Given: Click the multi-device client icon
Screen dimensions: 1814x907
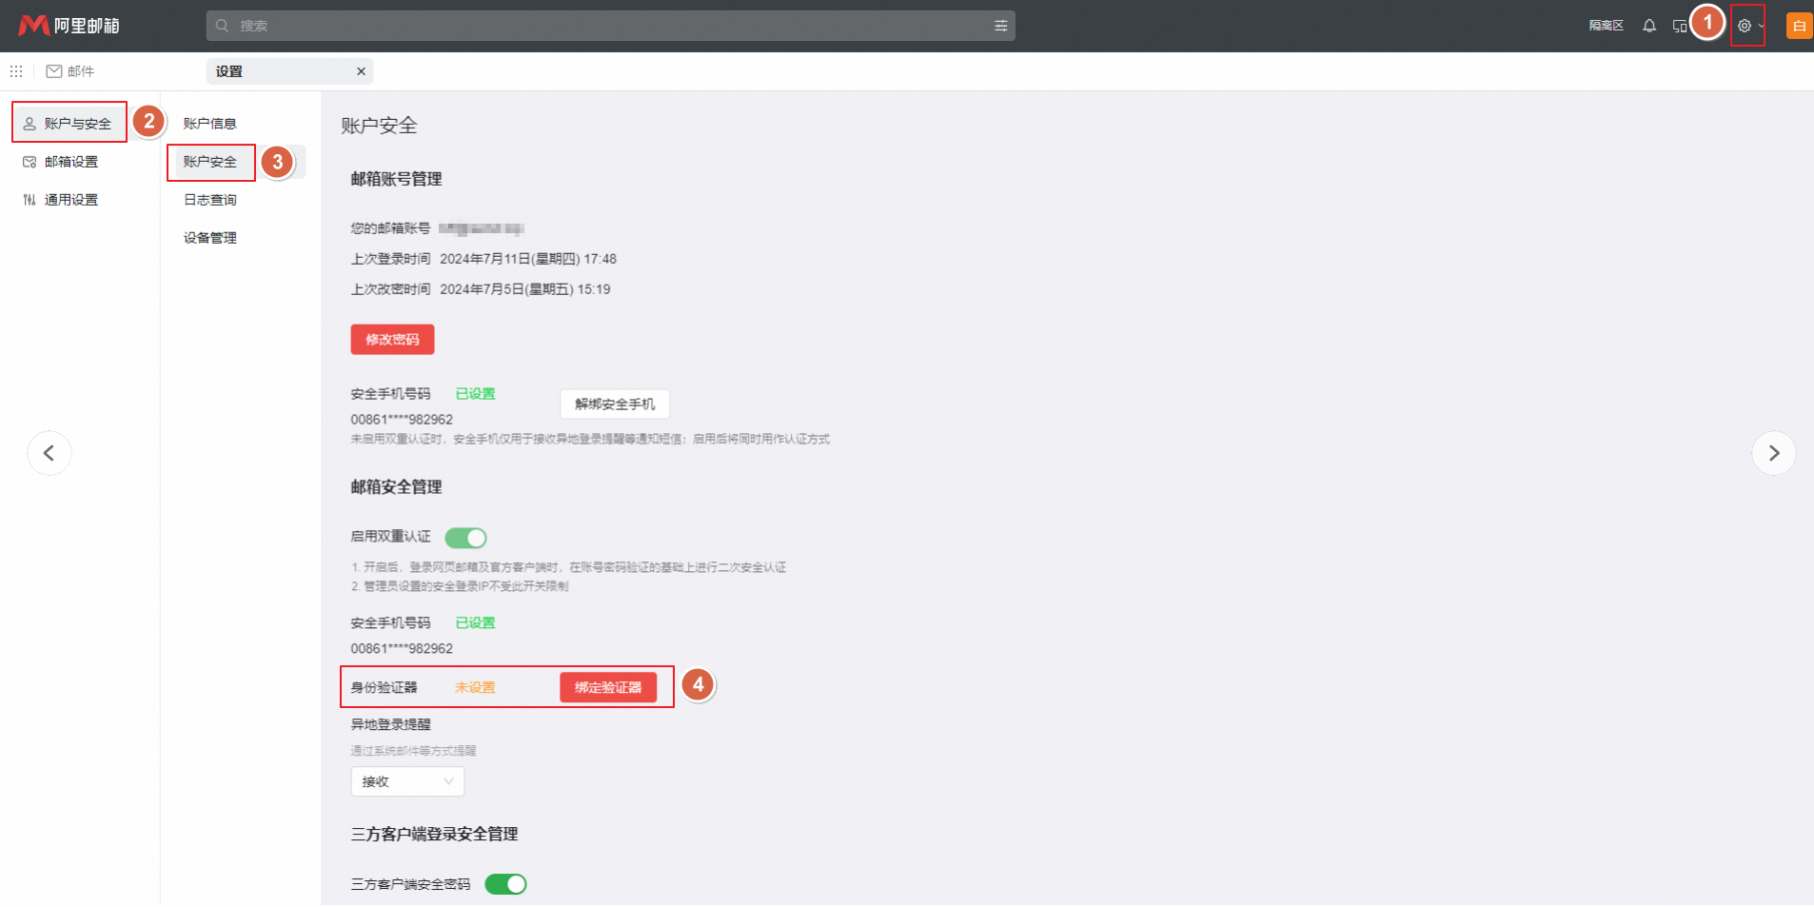Looking at the screenshot, I should click(x=1678, y=26).
